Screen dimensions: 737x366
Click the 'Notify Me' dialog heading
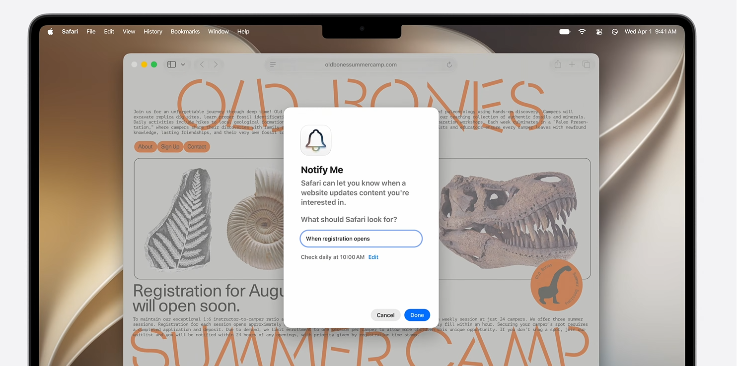click(322, 170)
